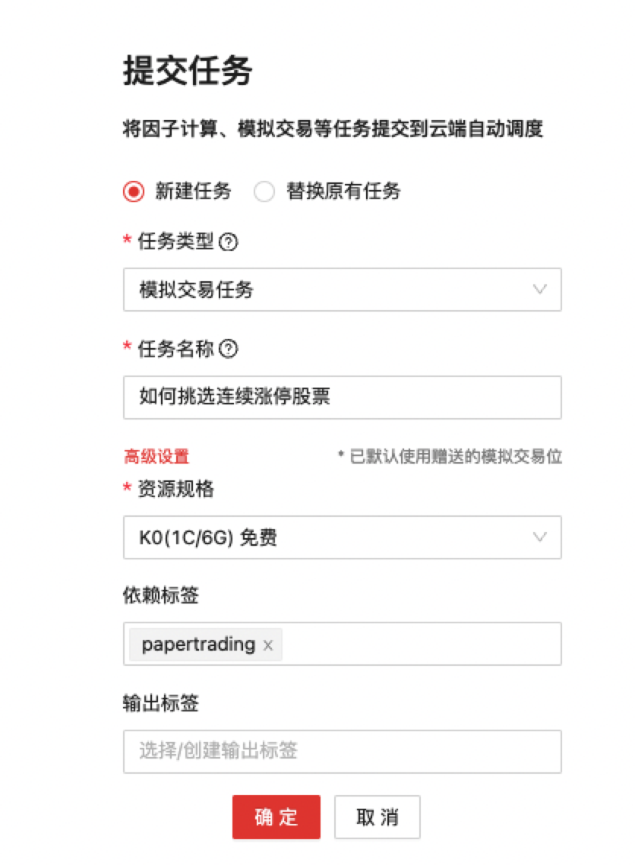This screenshot has height=865, width=635.
Task: Focus the 任务名称 text input field
Action: 342,397
